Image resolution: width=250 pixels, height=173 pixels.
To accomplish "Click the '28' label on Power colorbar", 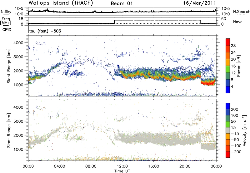I will click(233, 46).
